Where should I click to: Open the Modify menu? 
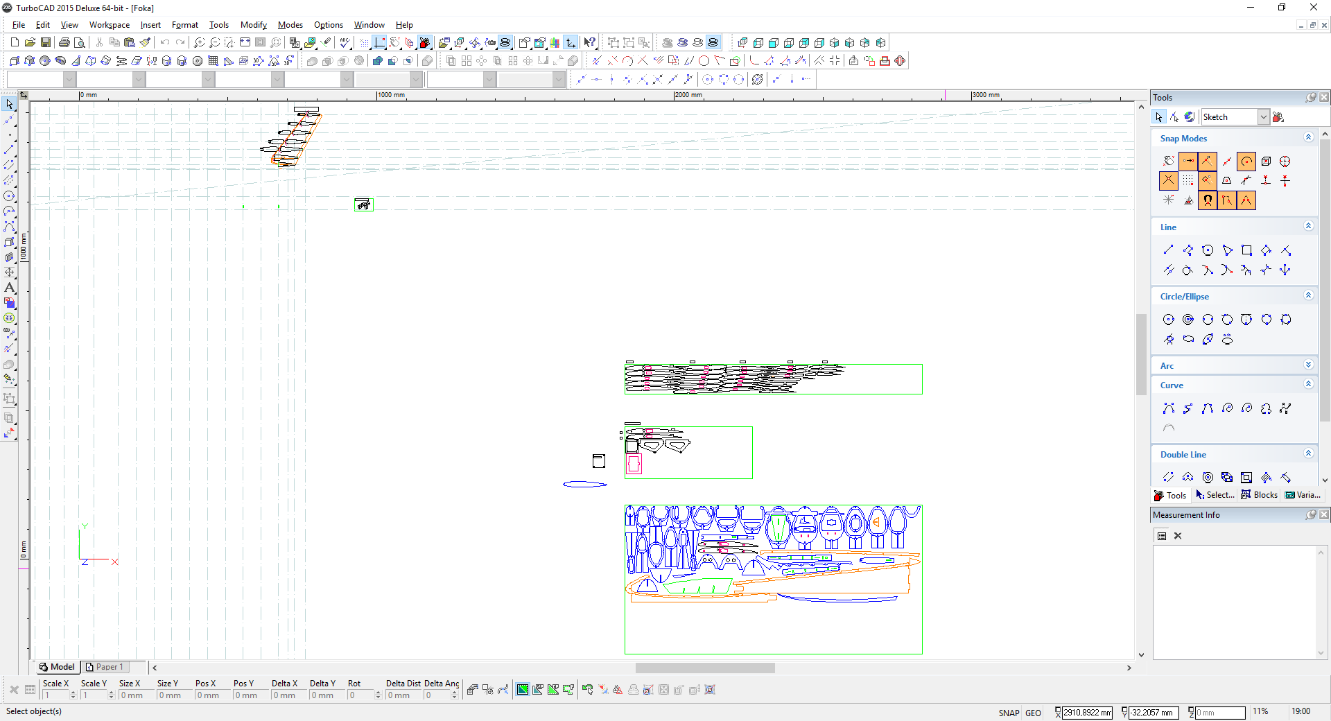click(253, 25)
